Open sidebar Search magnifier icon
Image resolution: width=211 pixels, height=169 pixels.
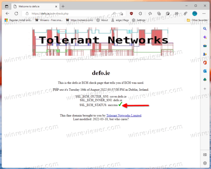(x=205, y=29)
